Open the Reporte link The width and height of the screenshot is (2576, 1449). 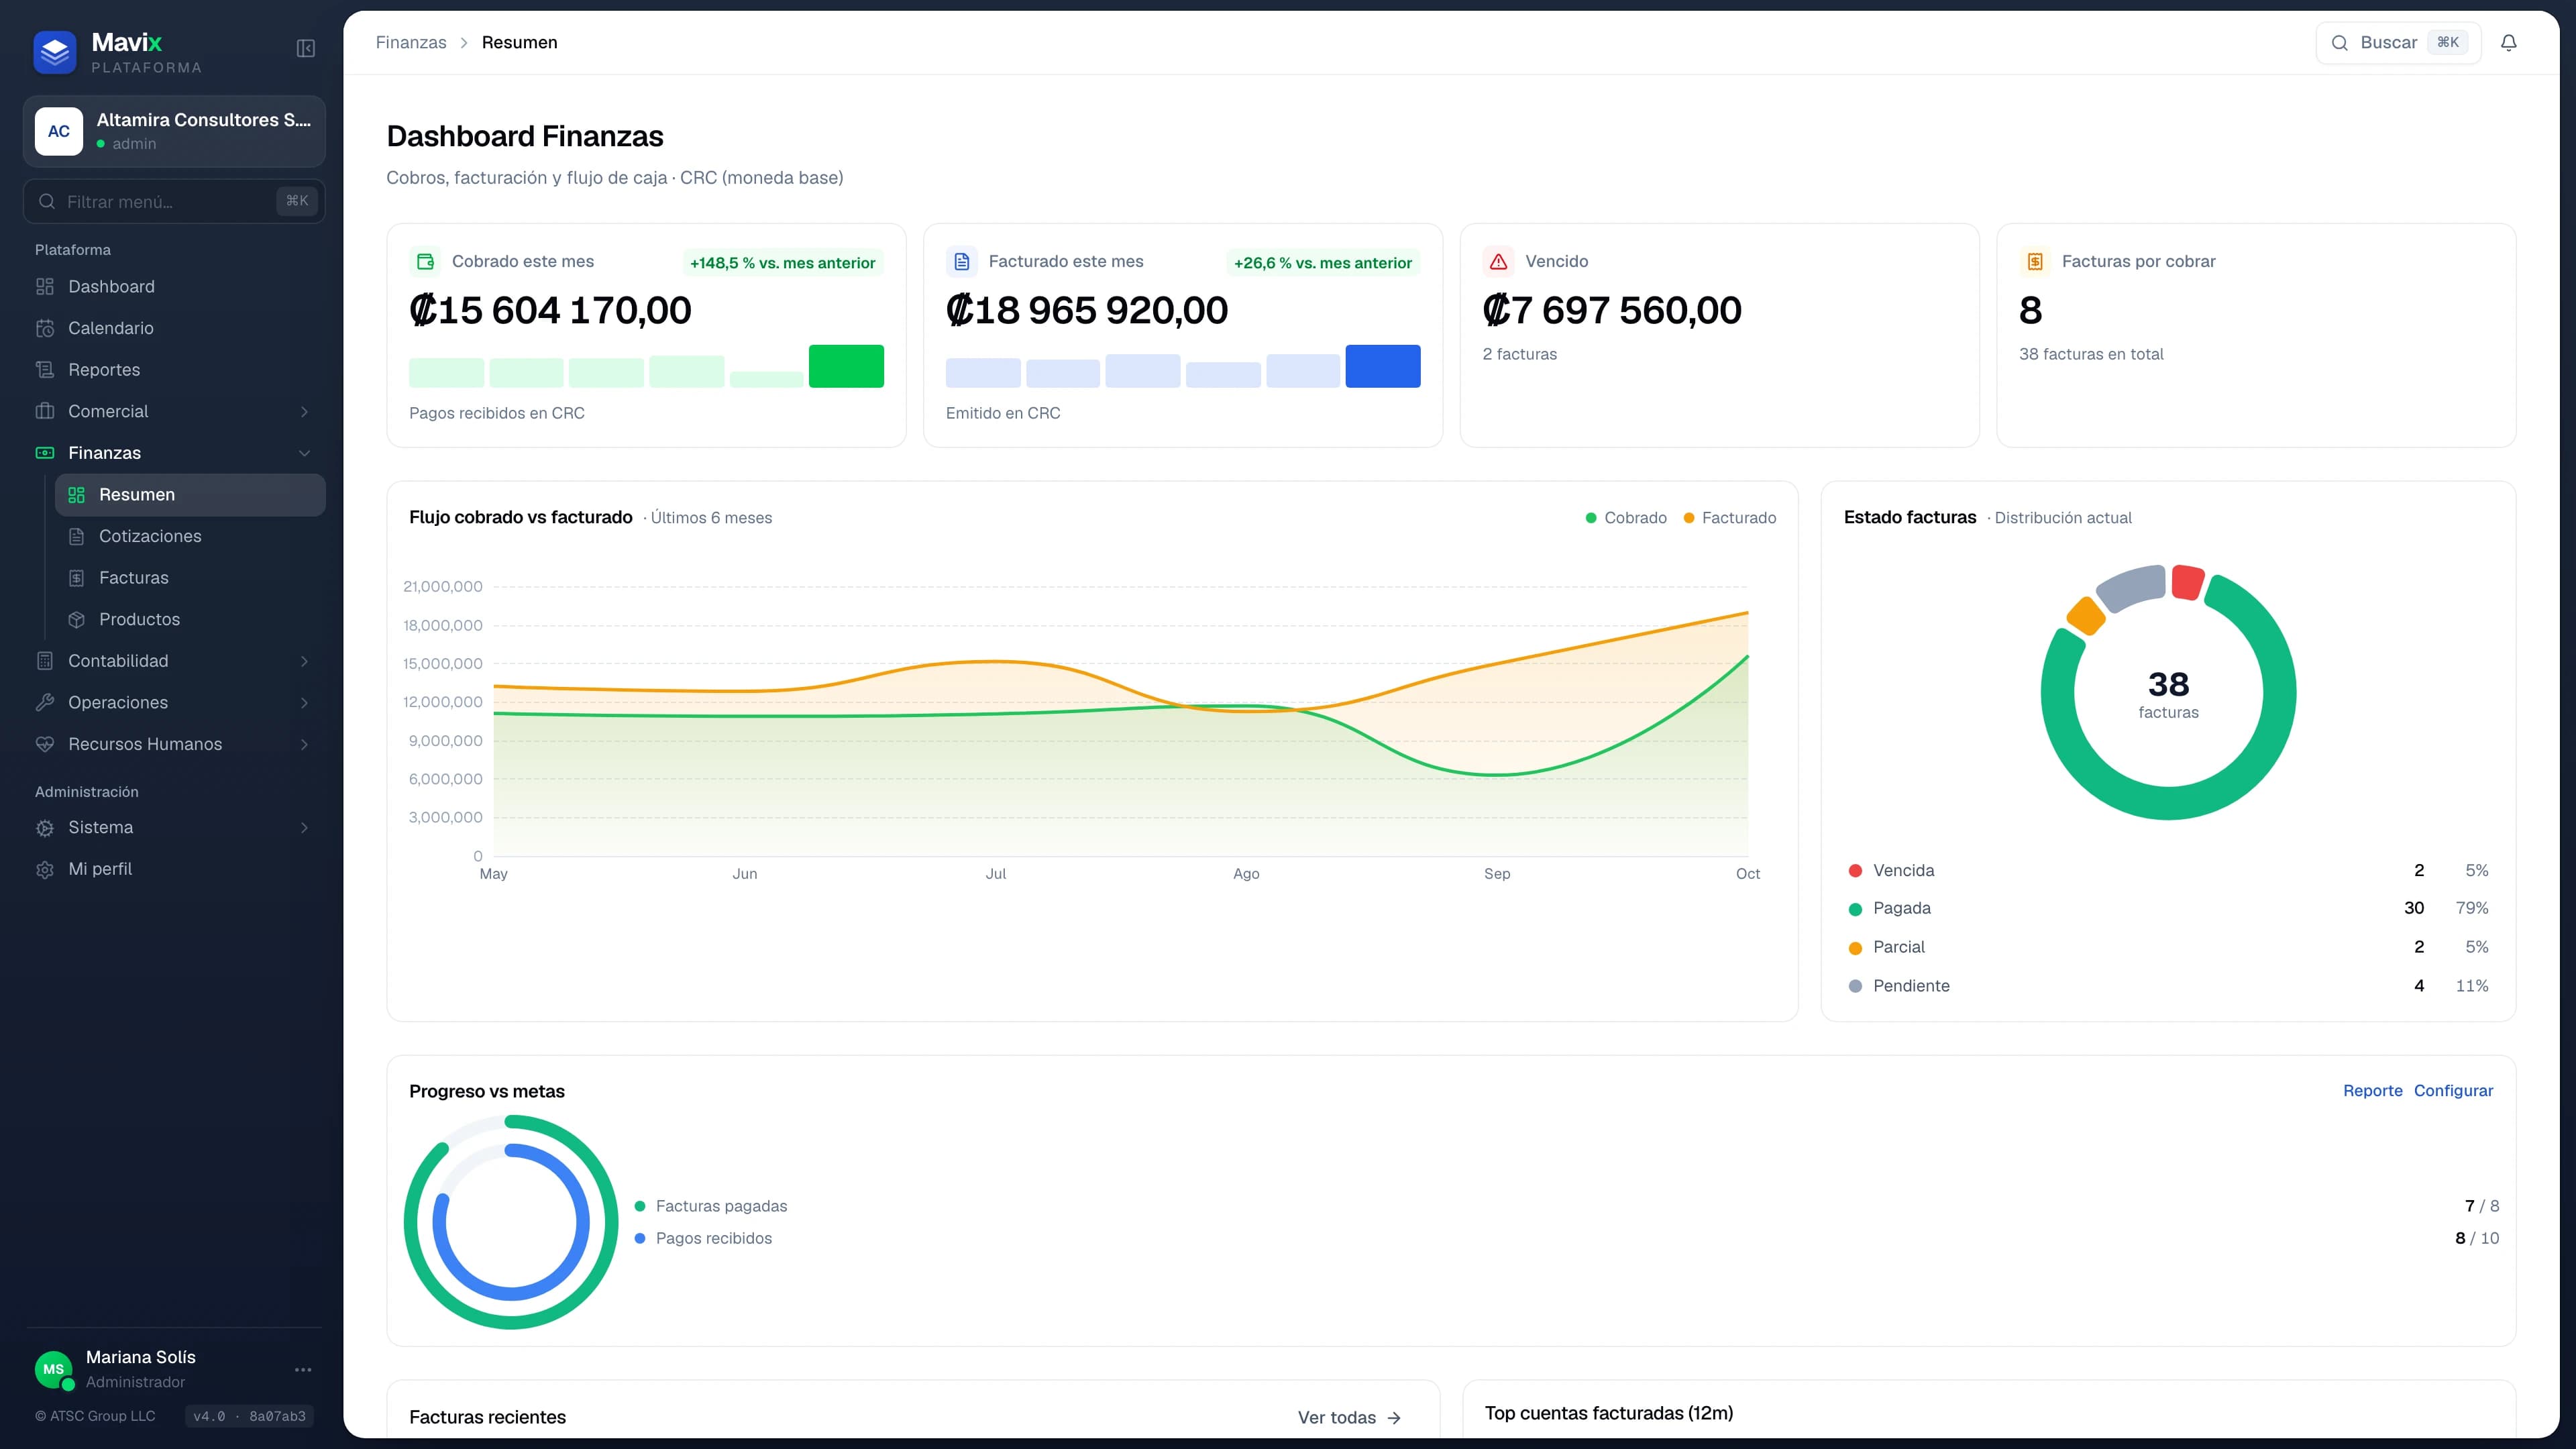[2372, 1091]
